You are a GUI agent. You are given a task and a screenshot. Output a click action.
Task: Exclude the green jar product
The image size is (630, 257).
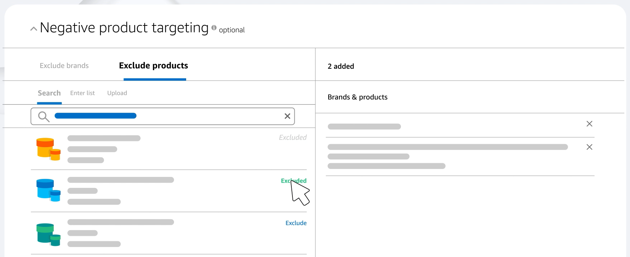pyautogui.click(x=296, y=223)
